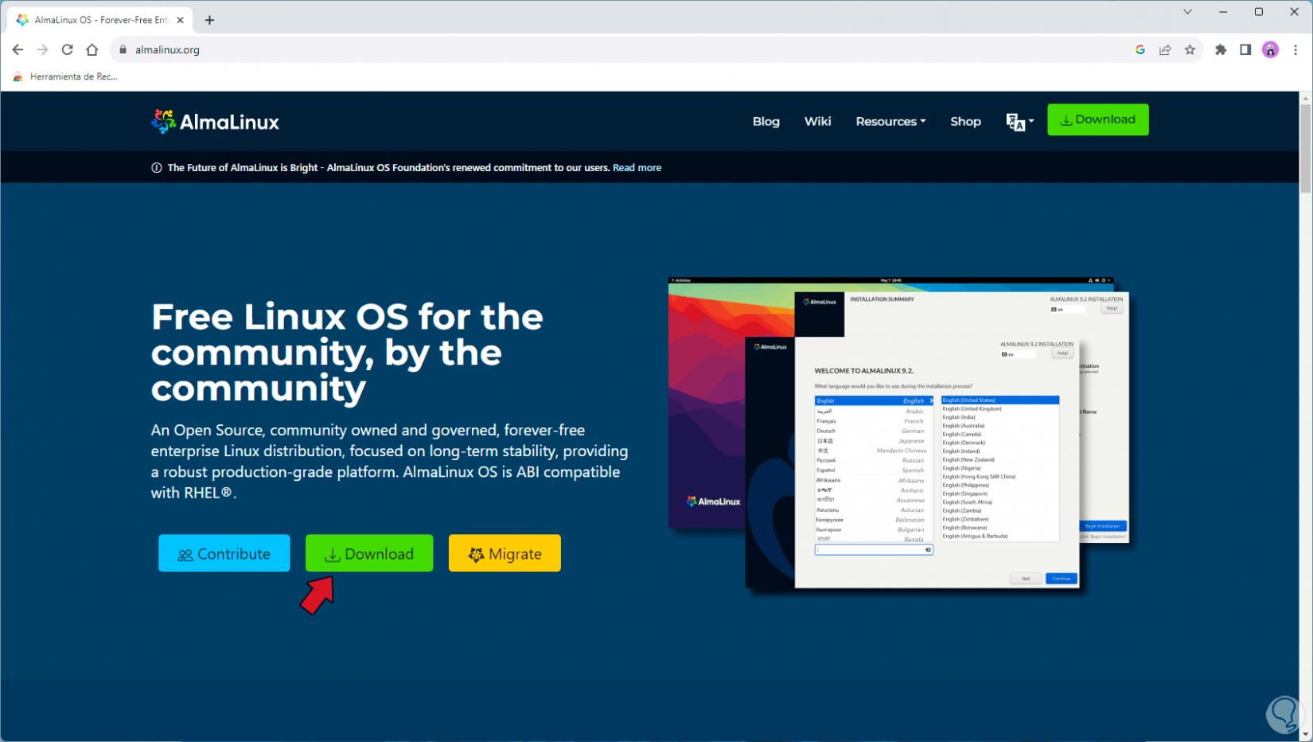Click the yellow Migrate button

pyautogui.click(x=505, y=553)
